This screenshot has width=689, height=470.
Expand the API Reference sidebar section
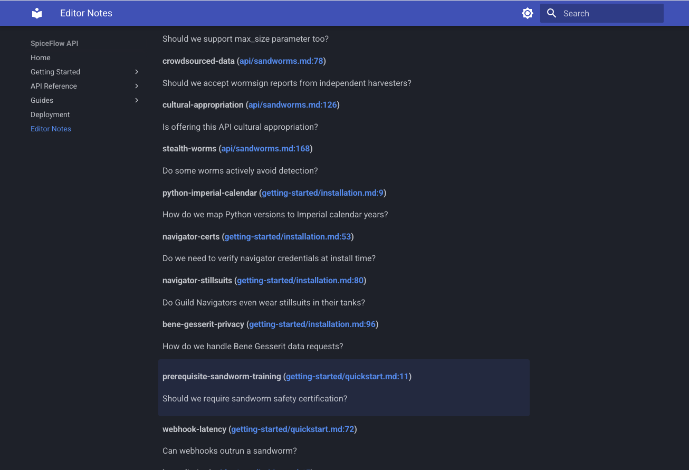pyautogui.click(x=136, y=86)
